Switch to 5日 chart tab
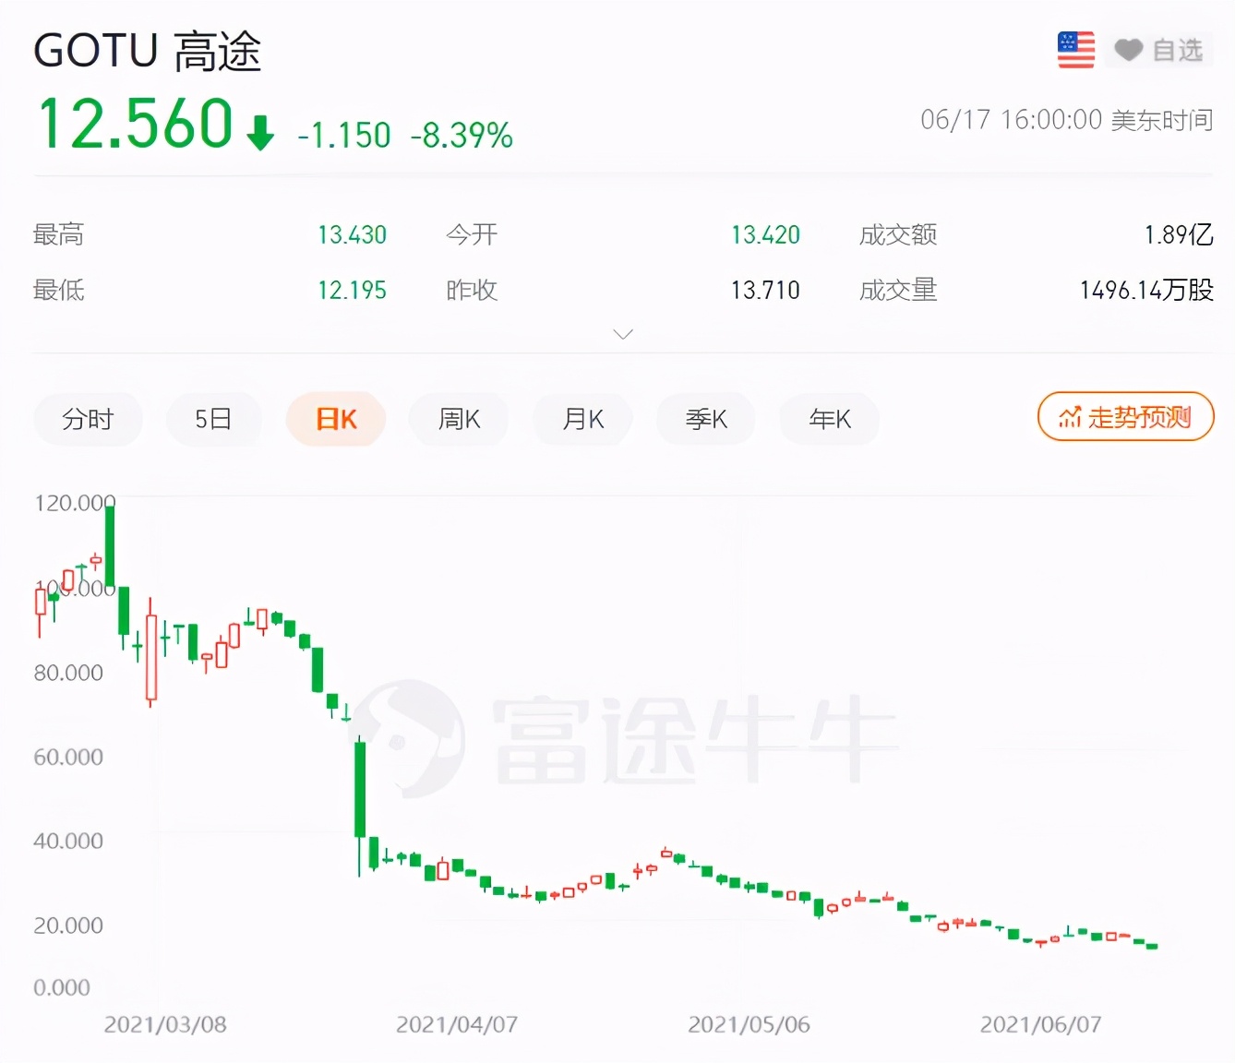 (213, 419)
